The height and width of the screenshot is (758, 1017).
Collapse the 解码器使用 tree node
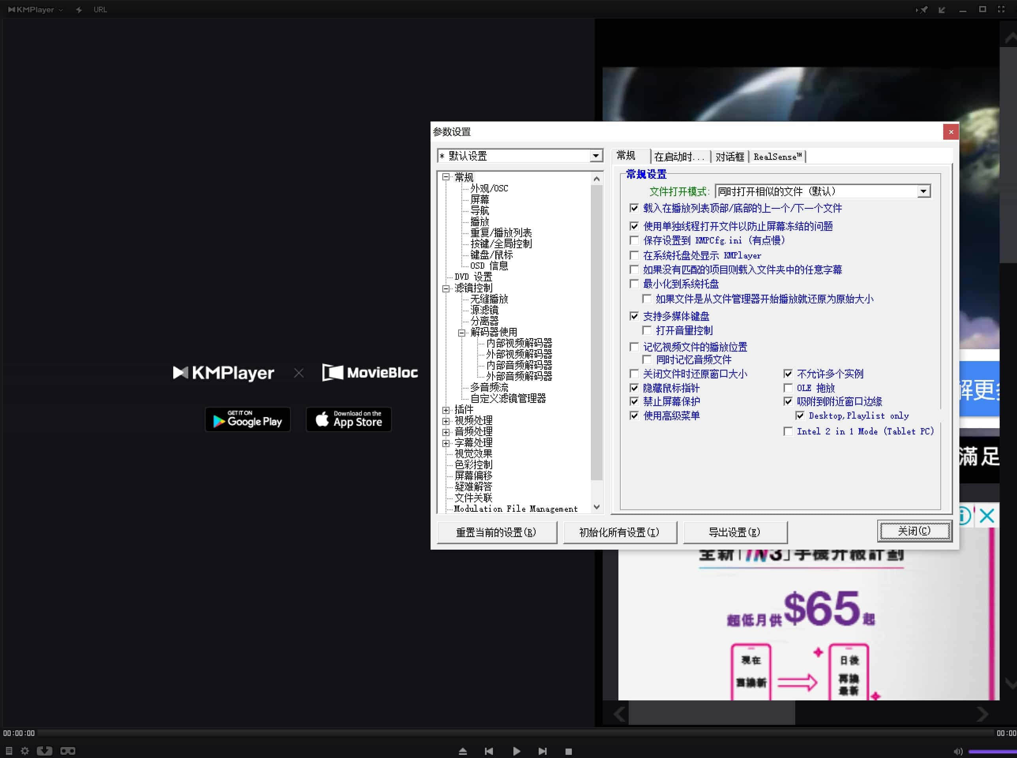click(x=462, y=333)
